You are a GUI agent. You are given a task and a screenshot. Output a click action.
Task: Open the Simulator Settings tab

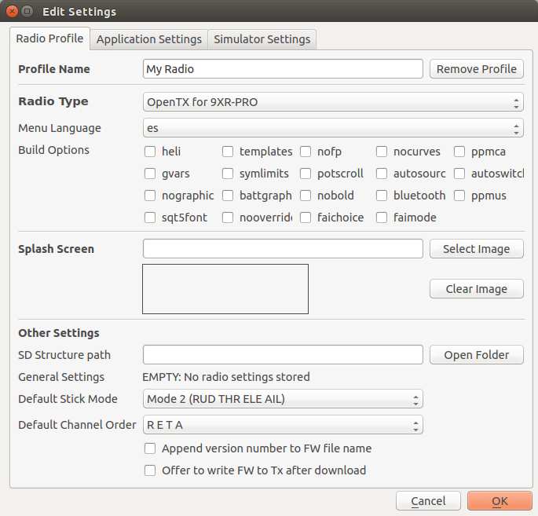tap(262, 39)
